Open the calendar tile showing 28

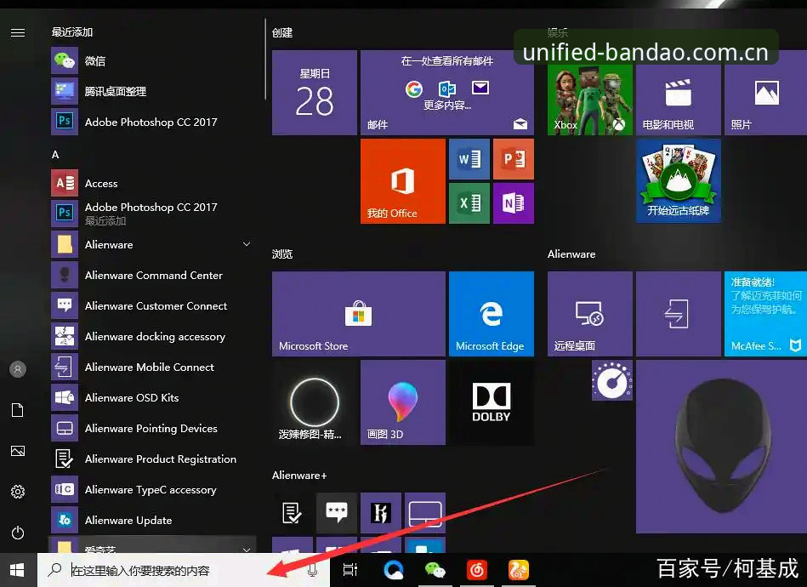[x=315, y=93]
